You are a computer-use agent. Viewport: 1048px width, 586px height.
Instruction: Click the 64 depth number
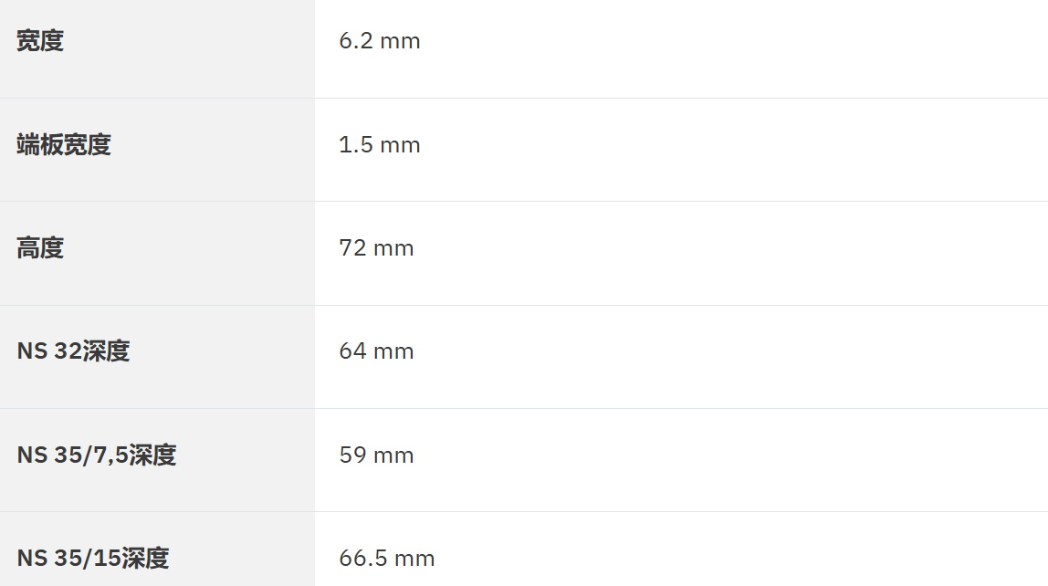pyautogui.click(x=351, y=351)
